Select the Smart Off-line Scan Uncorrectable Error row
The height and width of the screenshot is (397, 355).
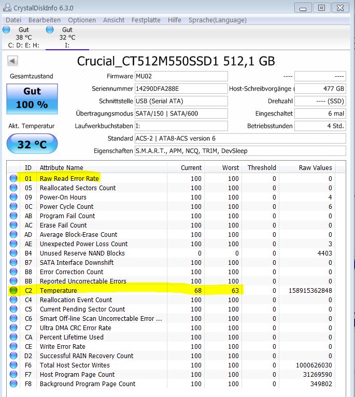click(171, 319)
